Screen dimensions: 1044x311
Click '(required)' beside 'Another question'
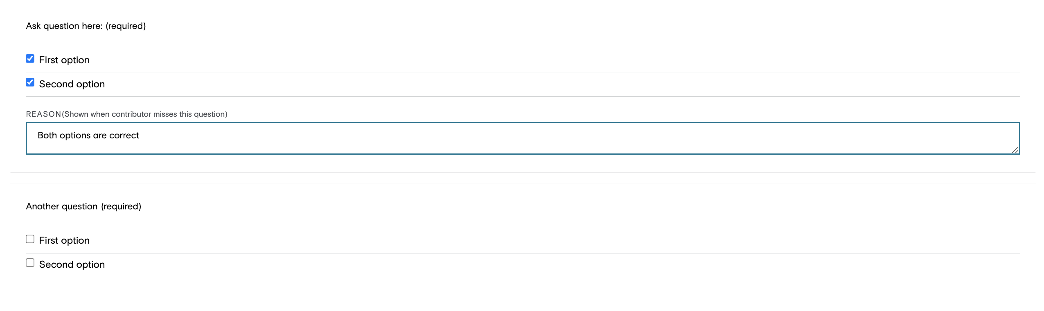[121, 207]
